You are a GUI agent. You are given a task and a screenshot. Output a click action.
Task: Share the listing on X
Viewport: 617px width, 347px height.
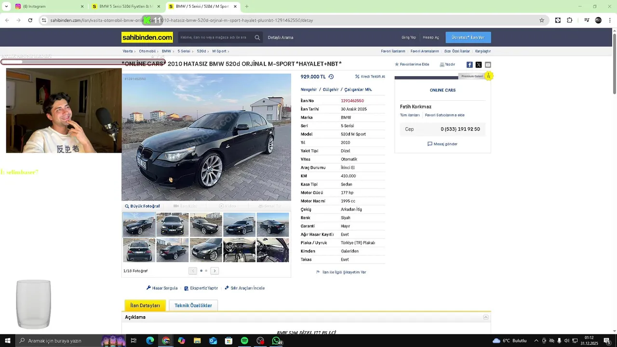479,65
